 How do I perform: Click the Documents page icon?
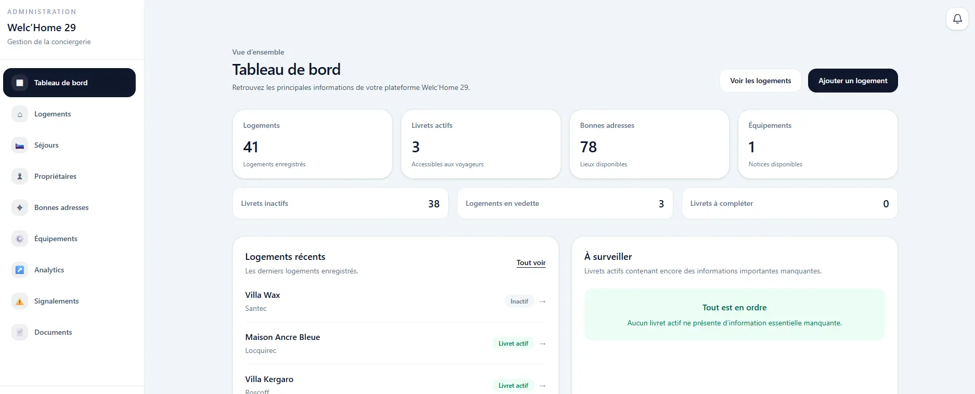tap(20, 333)
